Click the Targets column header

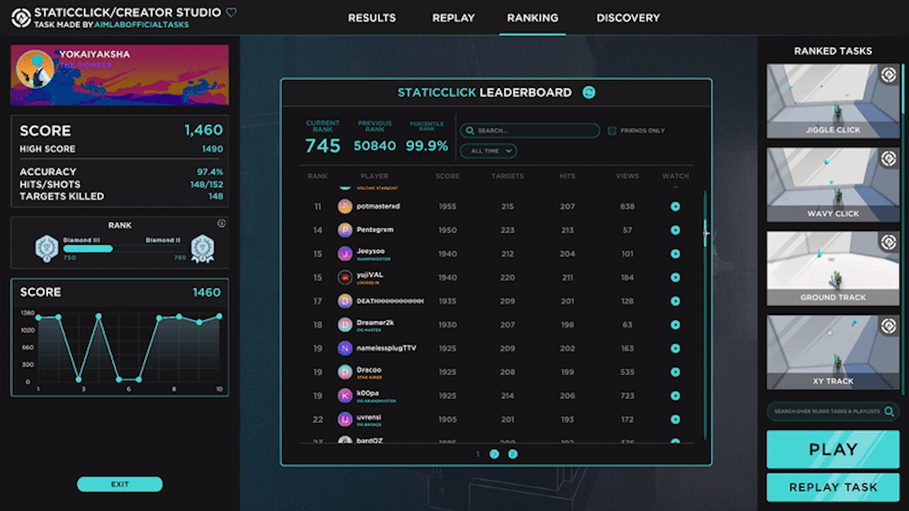[508, 176]
